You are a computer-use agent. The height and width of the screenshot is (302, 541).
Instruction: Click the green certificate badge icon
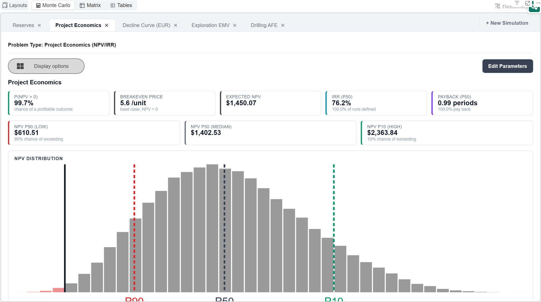[x=534, y=8]
